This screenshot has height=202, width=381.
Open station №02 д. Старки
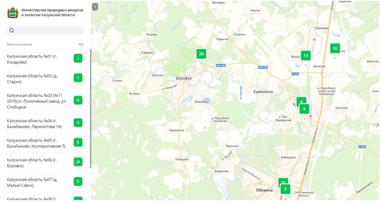(x=45, y=79)
